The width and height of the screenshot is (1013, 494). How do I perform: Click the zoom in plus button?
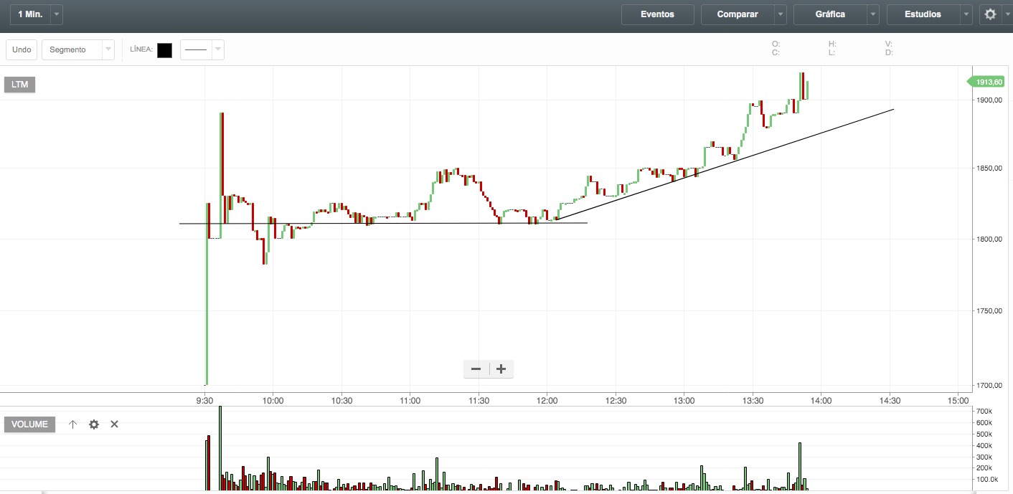(x=501, y=369)
